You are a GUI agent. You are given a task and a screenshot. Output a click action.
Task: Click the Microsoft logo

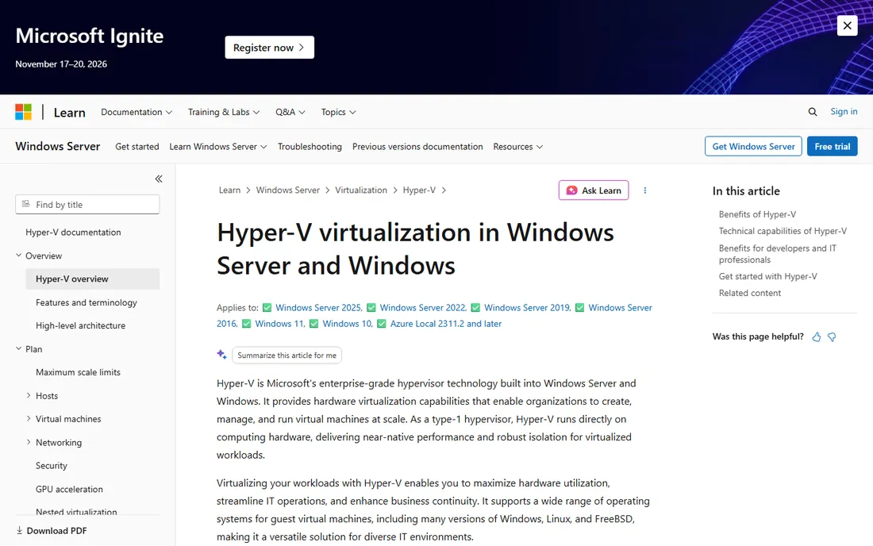pyautogui.click(x=23, y=112)
